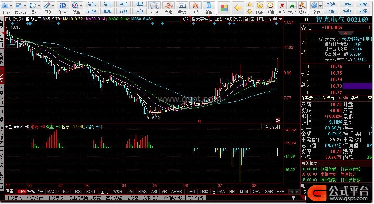This screenshot has height=204, width=374.
Task: Open the F10/F9 company info icon
Action: [19, 6]
